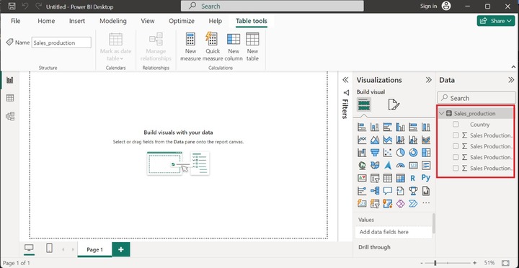
Task: Select the Card (123) visual
Action: pyautogui.click(x=413, y=166)
